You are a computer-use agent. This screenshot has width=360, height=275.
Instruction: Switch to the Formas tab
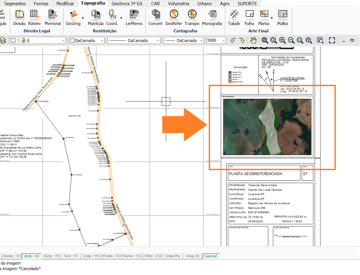pyautogui.click(x=41, y=4)
